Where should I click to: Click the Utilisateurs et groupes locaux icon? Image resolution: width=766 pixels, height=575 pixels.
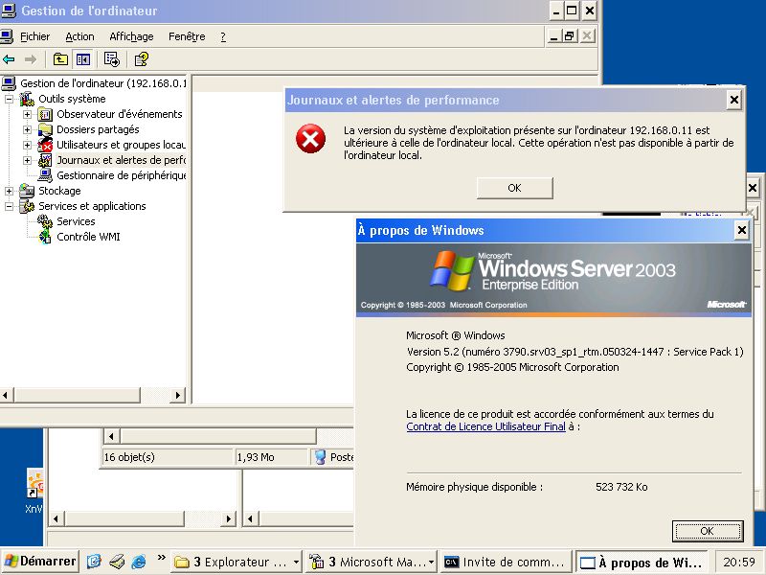(x=45, y=145)
